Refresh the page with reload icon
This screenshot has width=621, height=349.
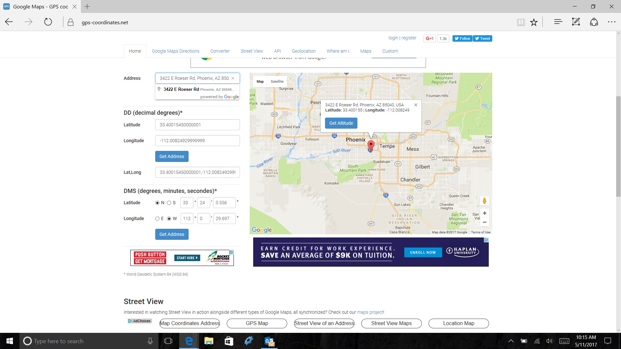(48, 22)
